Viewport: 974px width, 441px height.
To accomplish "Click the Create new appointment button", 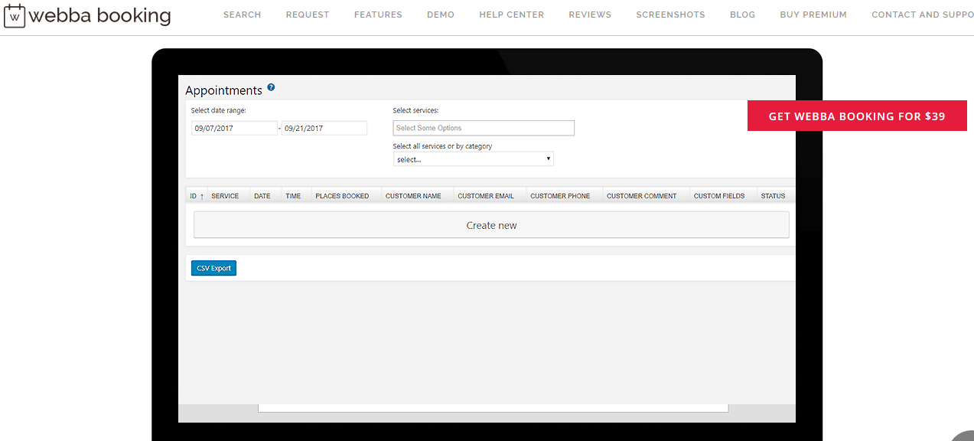I will click(491, 225).
